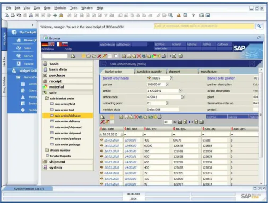269x203 pixels.
Task: Open the Tools menu in menu bar
Action: click(74, 8)
